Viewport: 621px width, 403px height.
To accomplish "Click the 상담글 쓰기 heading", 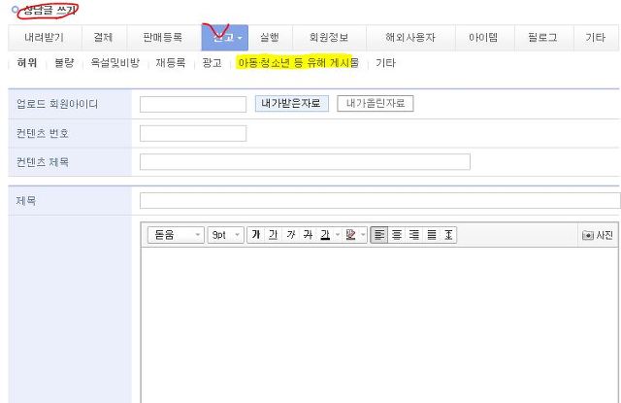I will (49, 10).
